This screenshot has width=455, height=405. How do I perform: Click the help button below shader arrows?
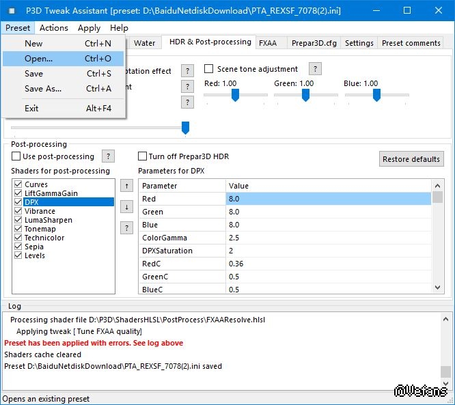pyautogui.click(x=126, y=228)
